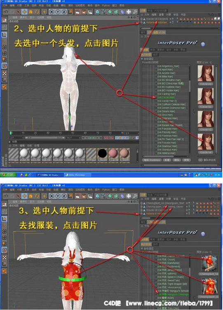Toggle 自动适应 checkbox in upper interPoser panel
223x310 pixels.
tap(142, 59)
